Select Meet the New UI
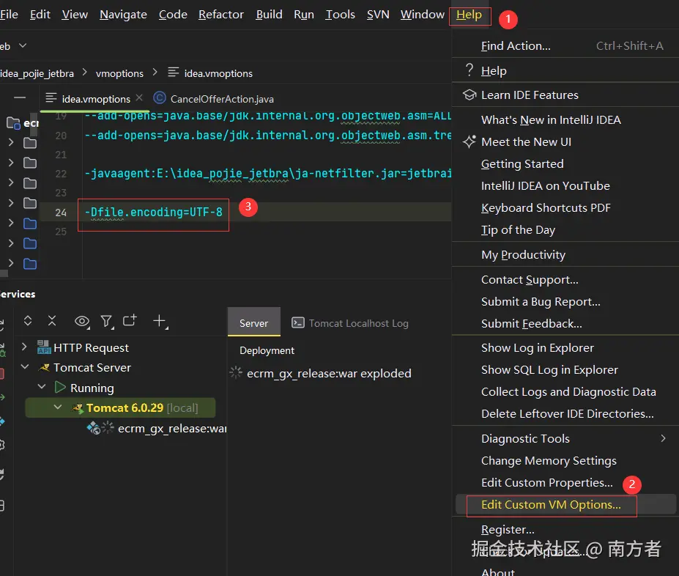Viewport: 679px width, 576px height. [565, 141]
